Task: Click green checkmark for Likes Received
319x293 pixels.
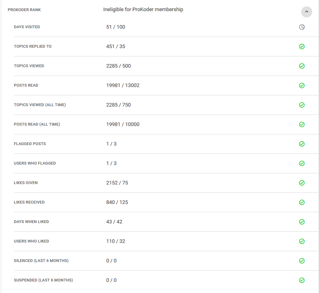Action: click(302, 202)
